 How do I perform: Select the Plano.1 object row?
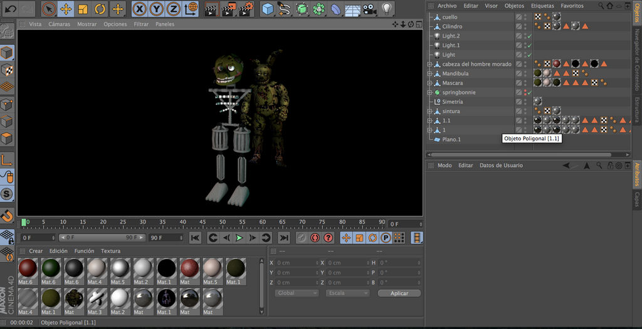[x=451, y=139]
